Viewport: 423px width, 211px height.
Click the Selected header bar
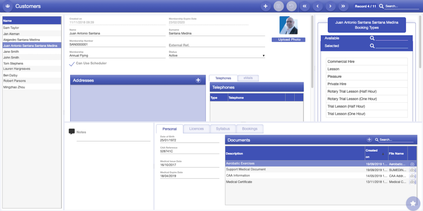[x=367, y=46]
